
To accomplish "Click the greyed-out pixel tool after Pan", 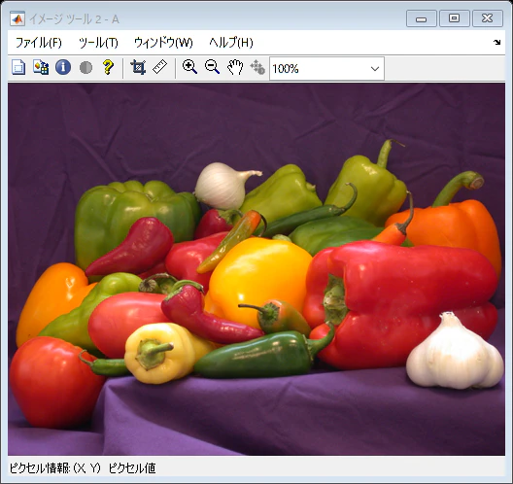I will coord(257,67).
